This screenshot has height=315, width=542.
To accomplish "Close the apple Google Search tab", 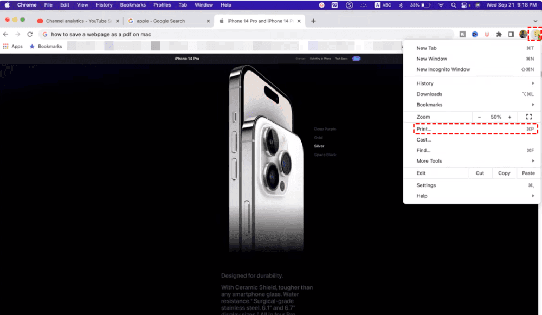I will tap(208, 21).
